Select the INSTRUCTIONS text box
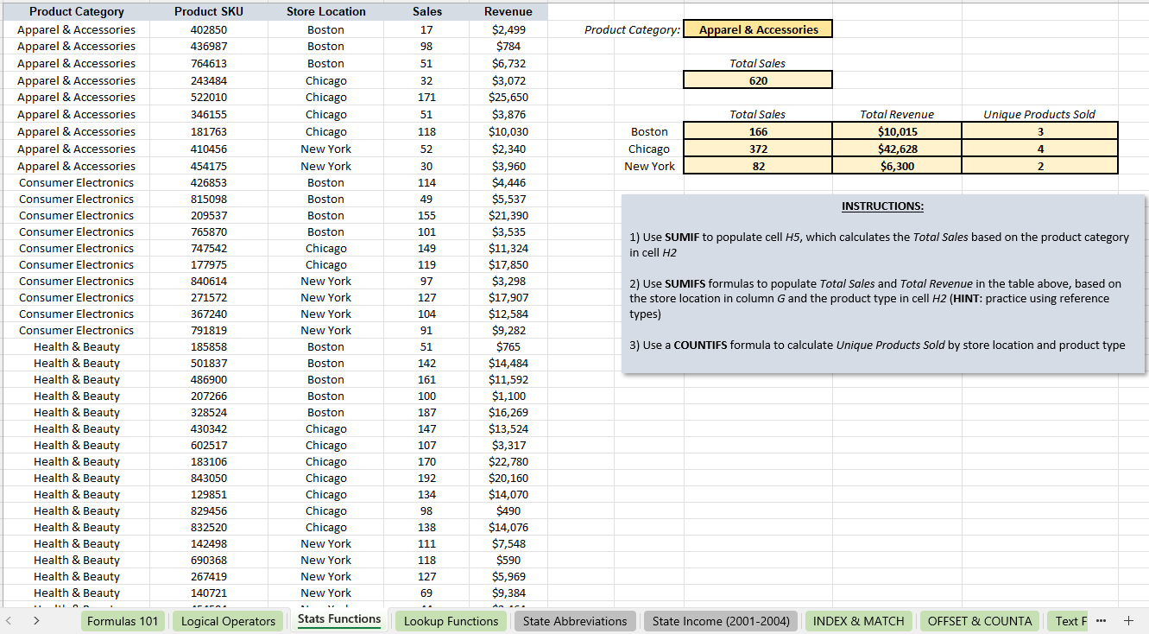Viewport: 1149px width, 634px height. (x=884, y=284)
